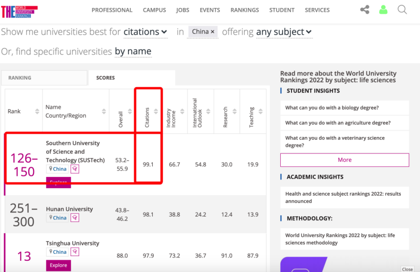The image size is (420, 272).
Task: Open the CAMPUS menu
Action: coord(154,10)
